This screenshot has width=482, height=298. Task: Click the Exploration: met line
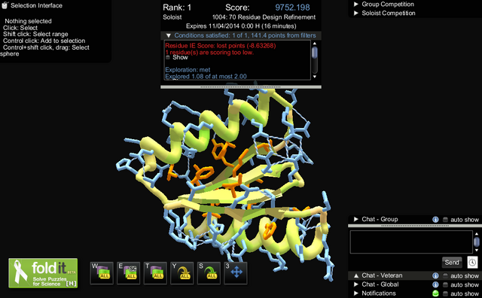[x=188, y=70]
